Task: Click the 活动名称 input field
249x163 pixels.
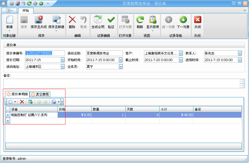Action: pos(104,53)
